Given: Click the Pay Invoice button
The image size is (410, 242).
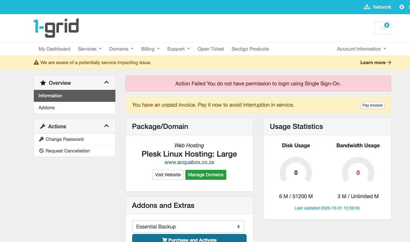Looking at the screenshot, I should (372, 105).
